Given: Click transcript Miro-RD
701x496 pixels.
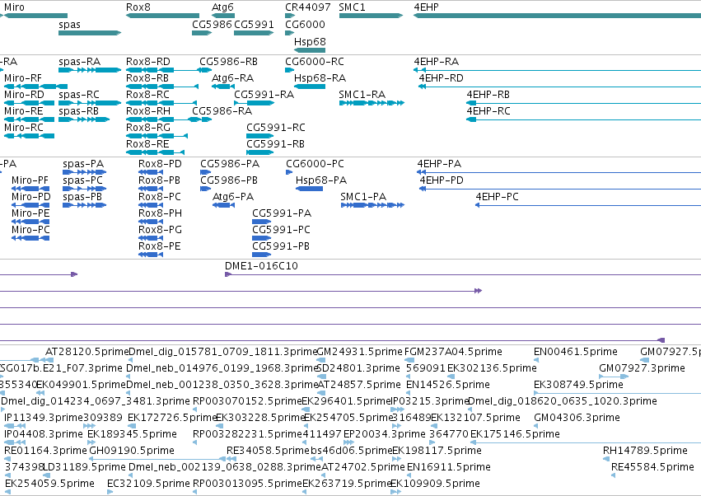Looking at the screenshot, I should (29, 103).
